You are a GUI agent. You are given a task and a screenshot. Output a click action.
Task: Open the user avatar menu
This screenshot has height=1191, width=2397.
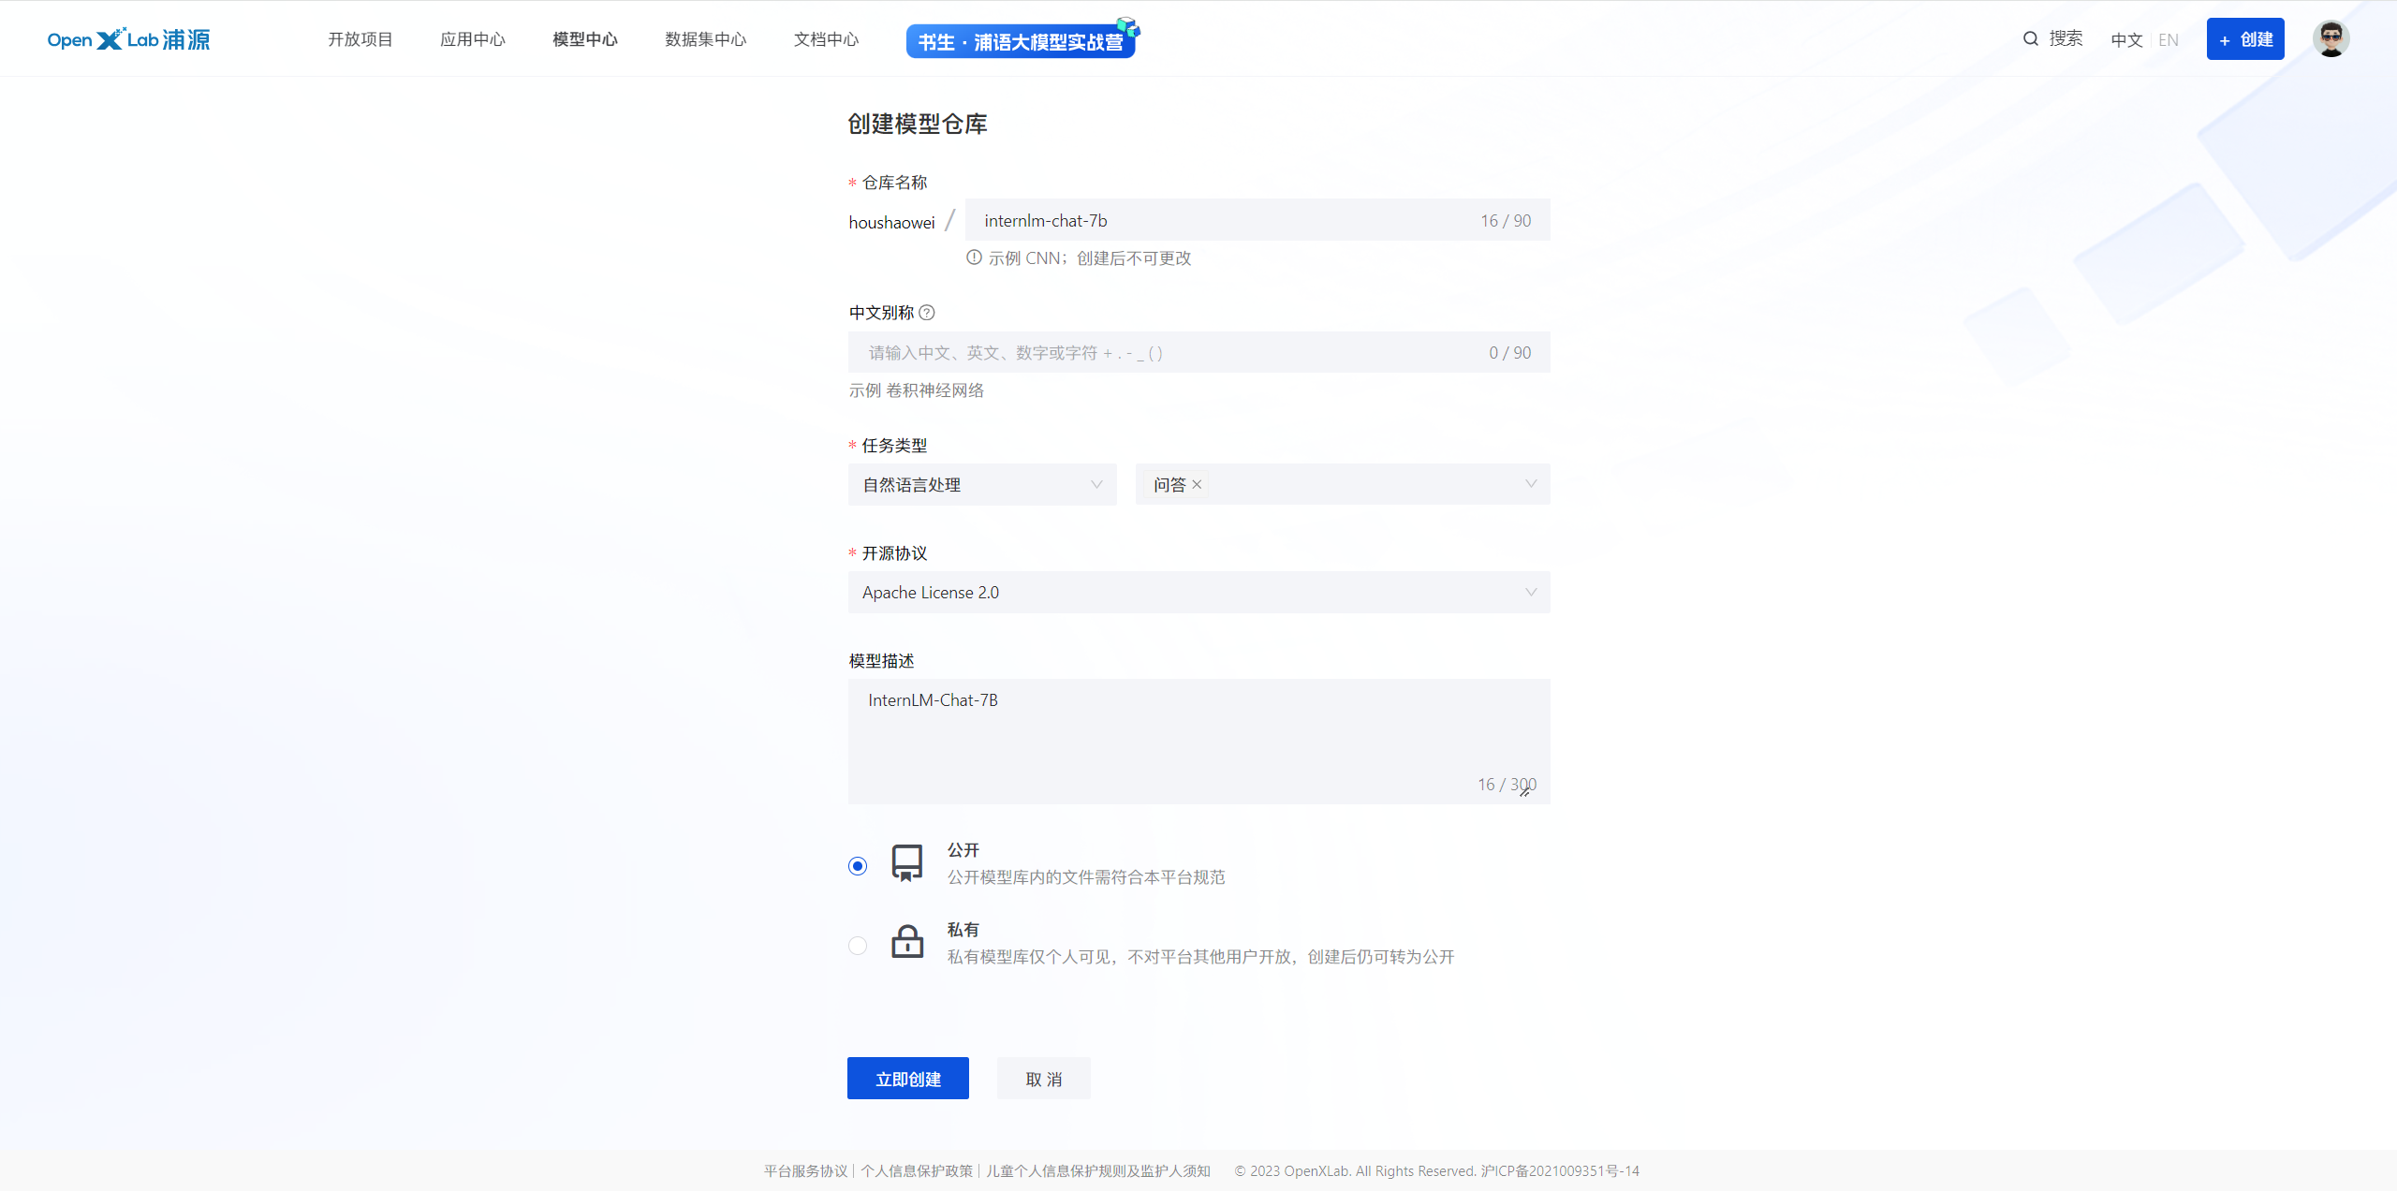tap(2331, 38)
